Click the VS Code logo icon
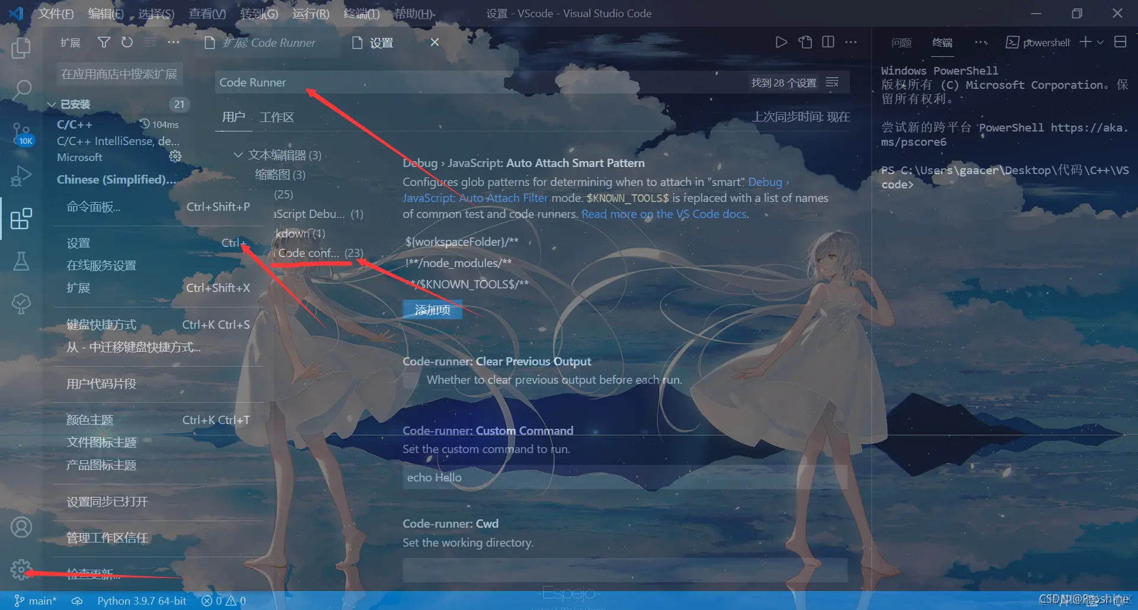The height and width of the screenshot is (610, 1138). [16, 13]
